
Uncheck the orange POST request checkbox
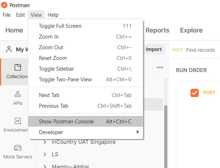[x=194, y=93]
